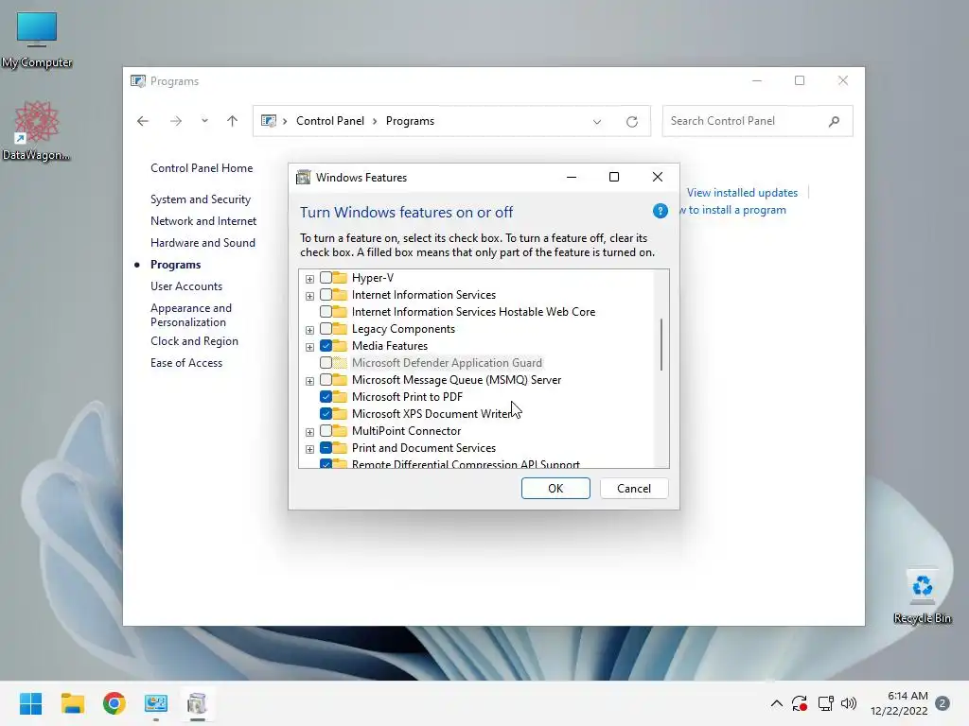The image size is (969, 726).
Task: Check Microsoft Message Queue (MSMQ) Server
Action: (x=326, y=380)
